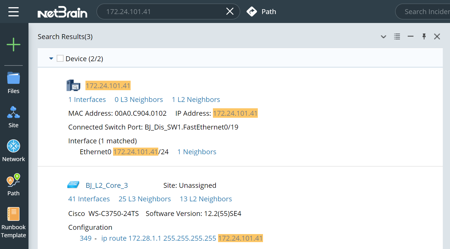Viewport: 450px width, 249px height.
Task: Open the 41 Interfaces link
Action: click(89, 199)
